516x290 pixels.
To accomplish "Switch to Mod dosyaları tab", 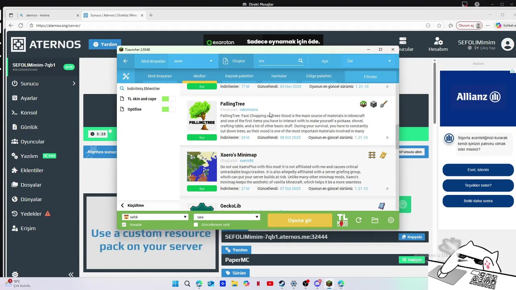I will (x=160, y=76).
